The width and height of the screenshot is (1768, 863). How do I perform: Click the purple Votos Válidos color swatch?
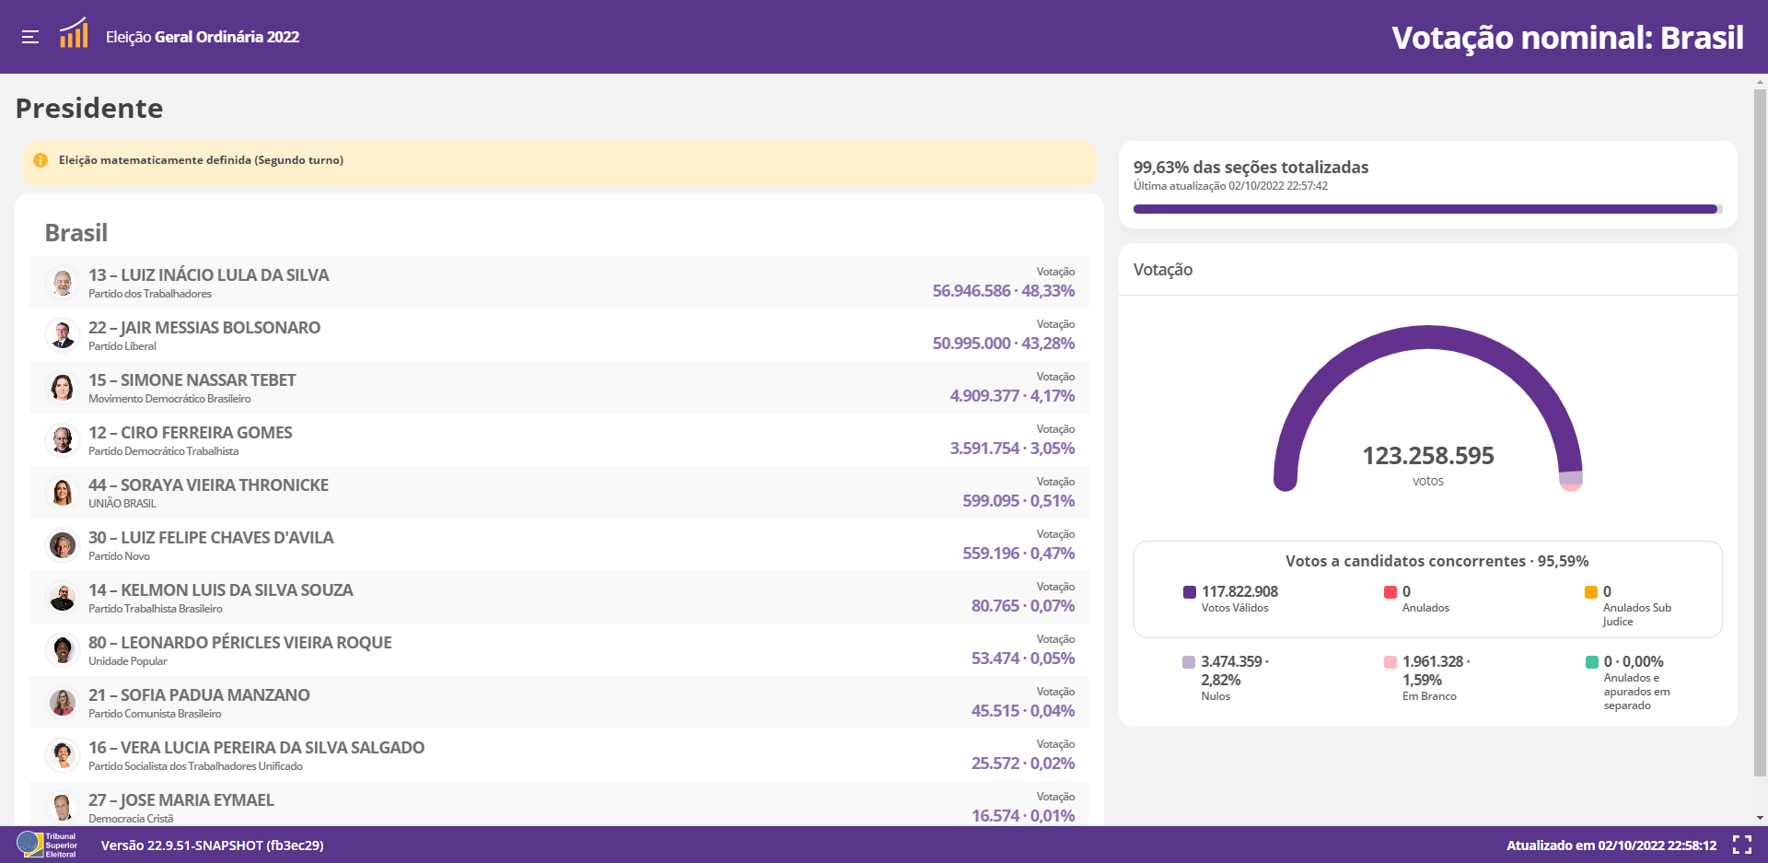click(1190, 592)
